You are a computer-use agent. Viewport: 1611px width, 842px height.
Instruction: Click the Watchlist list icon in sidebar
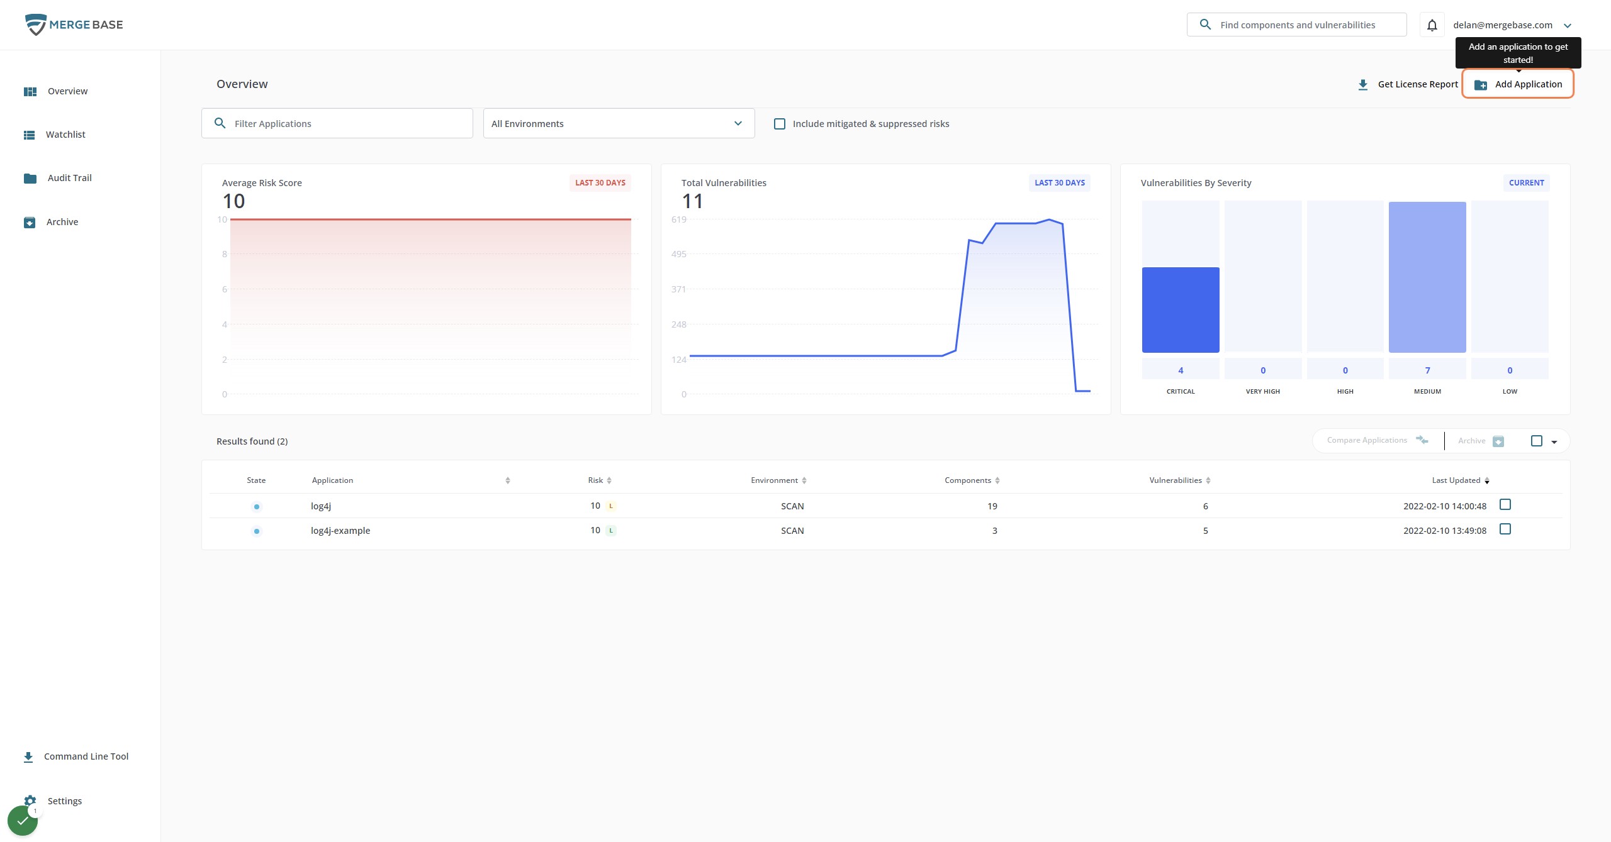click(30, 135)
